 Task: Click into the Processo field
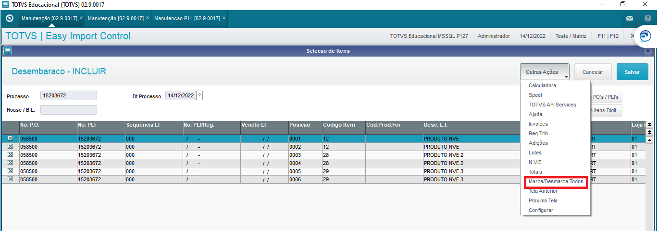pyautogui.click(x=69, y=95)
